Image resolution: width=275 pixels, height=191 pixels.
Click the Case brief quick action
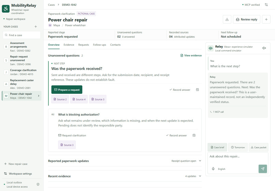tap(217, 147)
